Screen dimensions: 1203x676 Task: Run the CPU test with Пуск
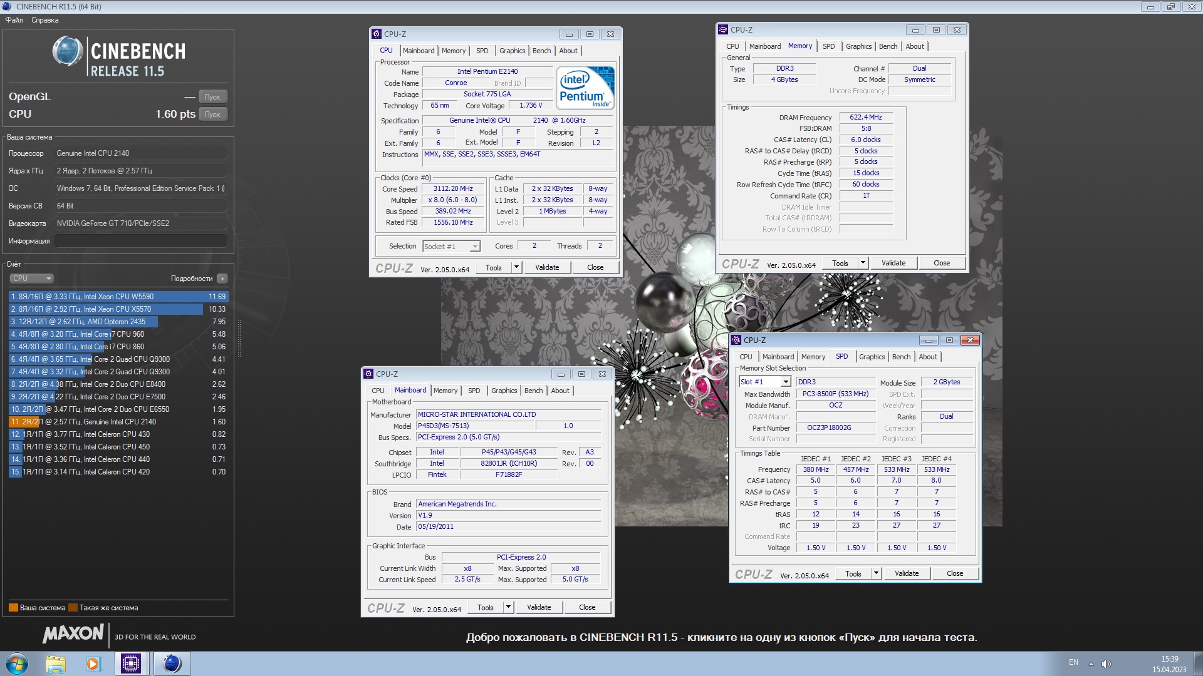(x=212, y=115)
